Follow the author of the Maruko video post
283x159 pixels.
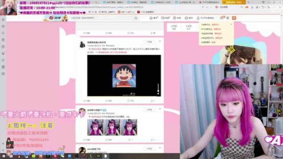pos(149,42)
